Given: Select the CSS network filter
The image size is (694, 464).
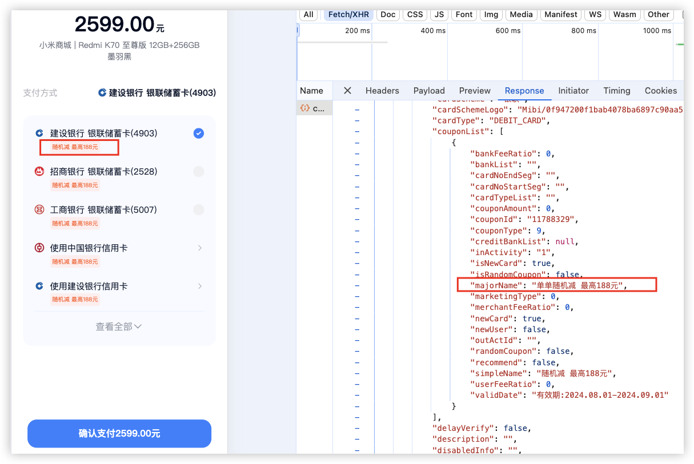Looking at the screenshot, I should click(x=415, y=14).
